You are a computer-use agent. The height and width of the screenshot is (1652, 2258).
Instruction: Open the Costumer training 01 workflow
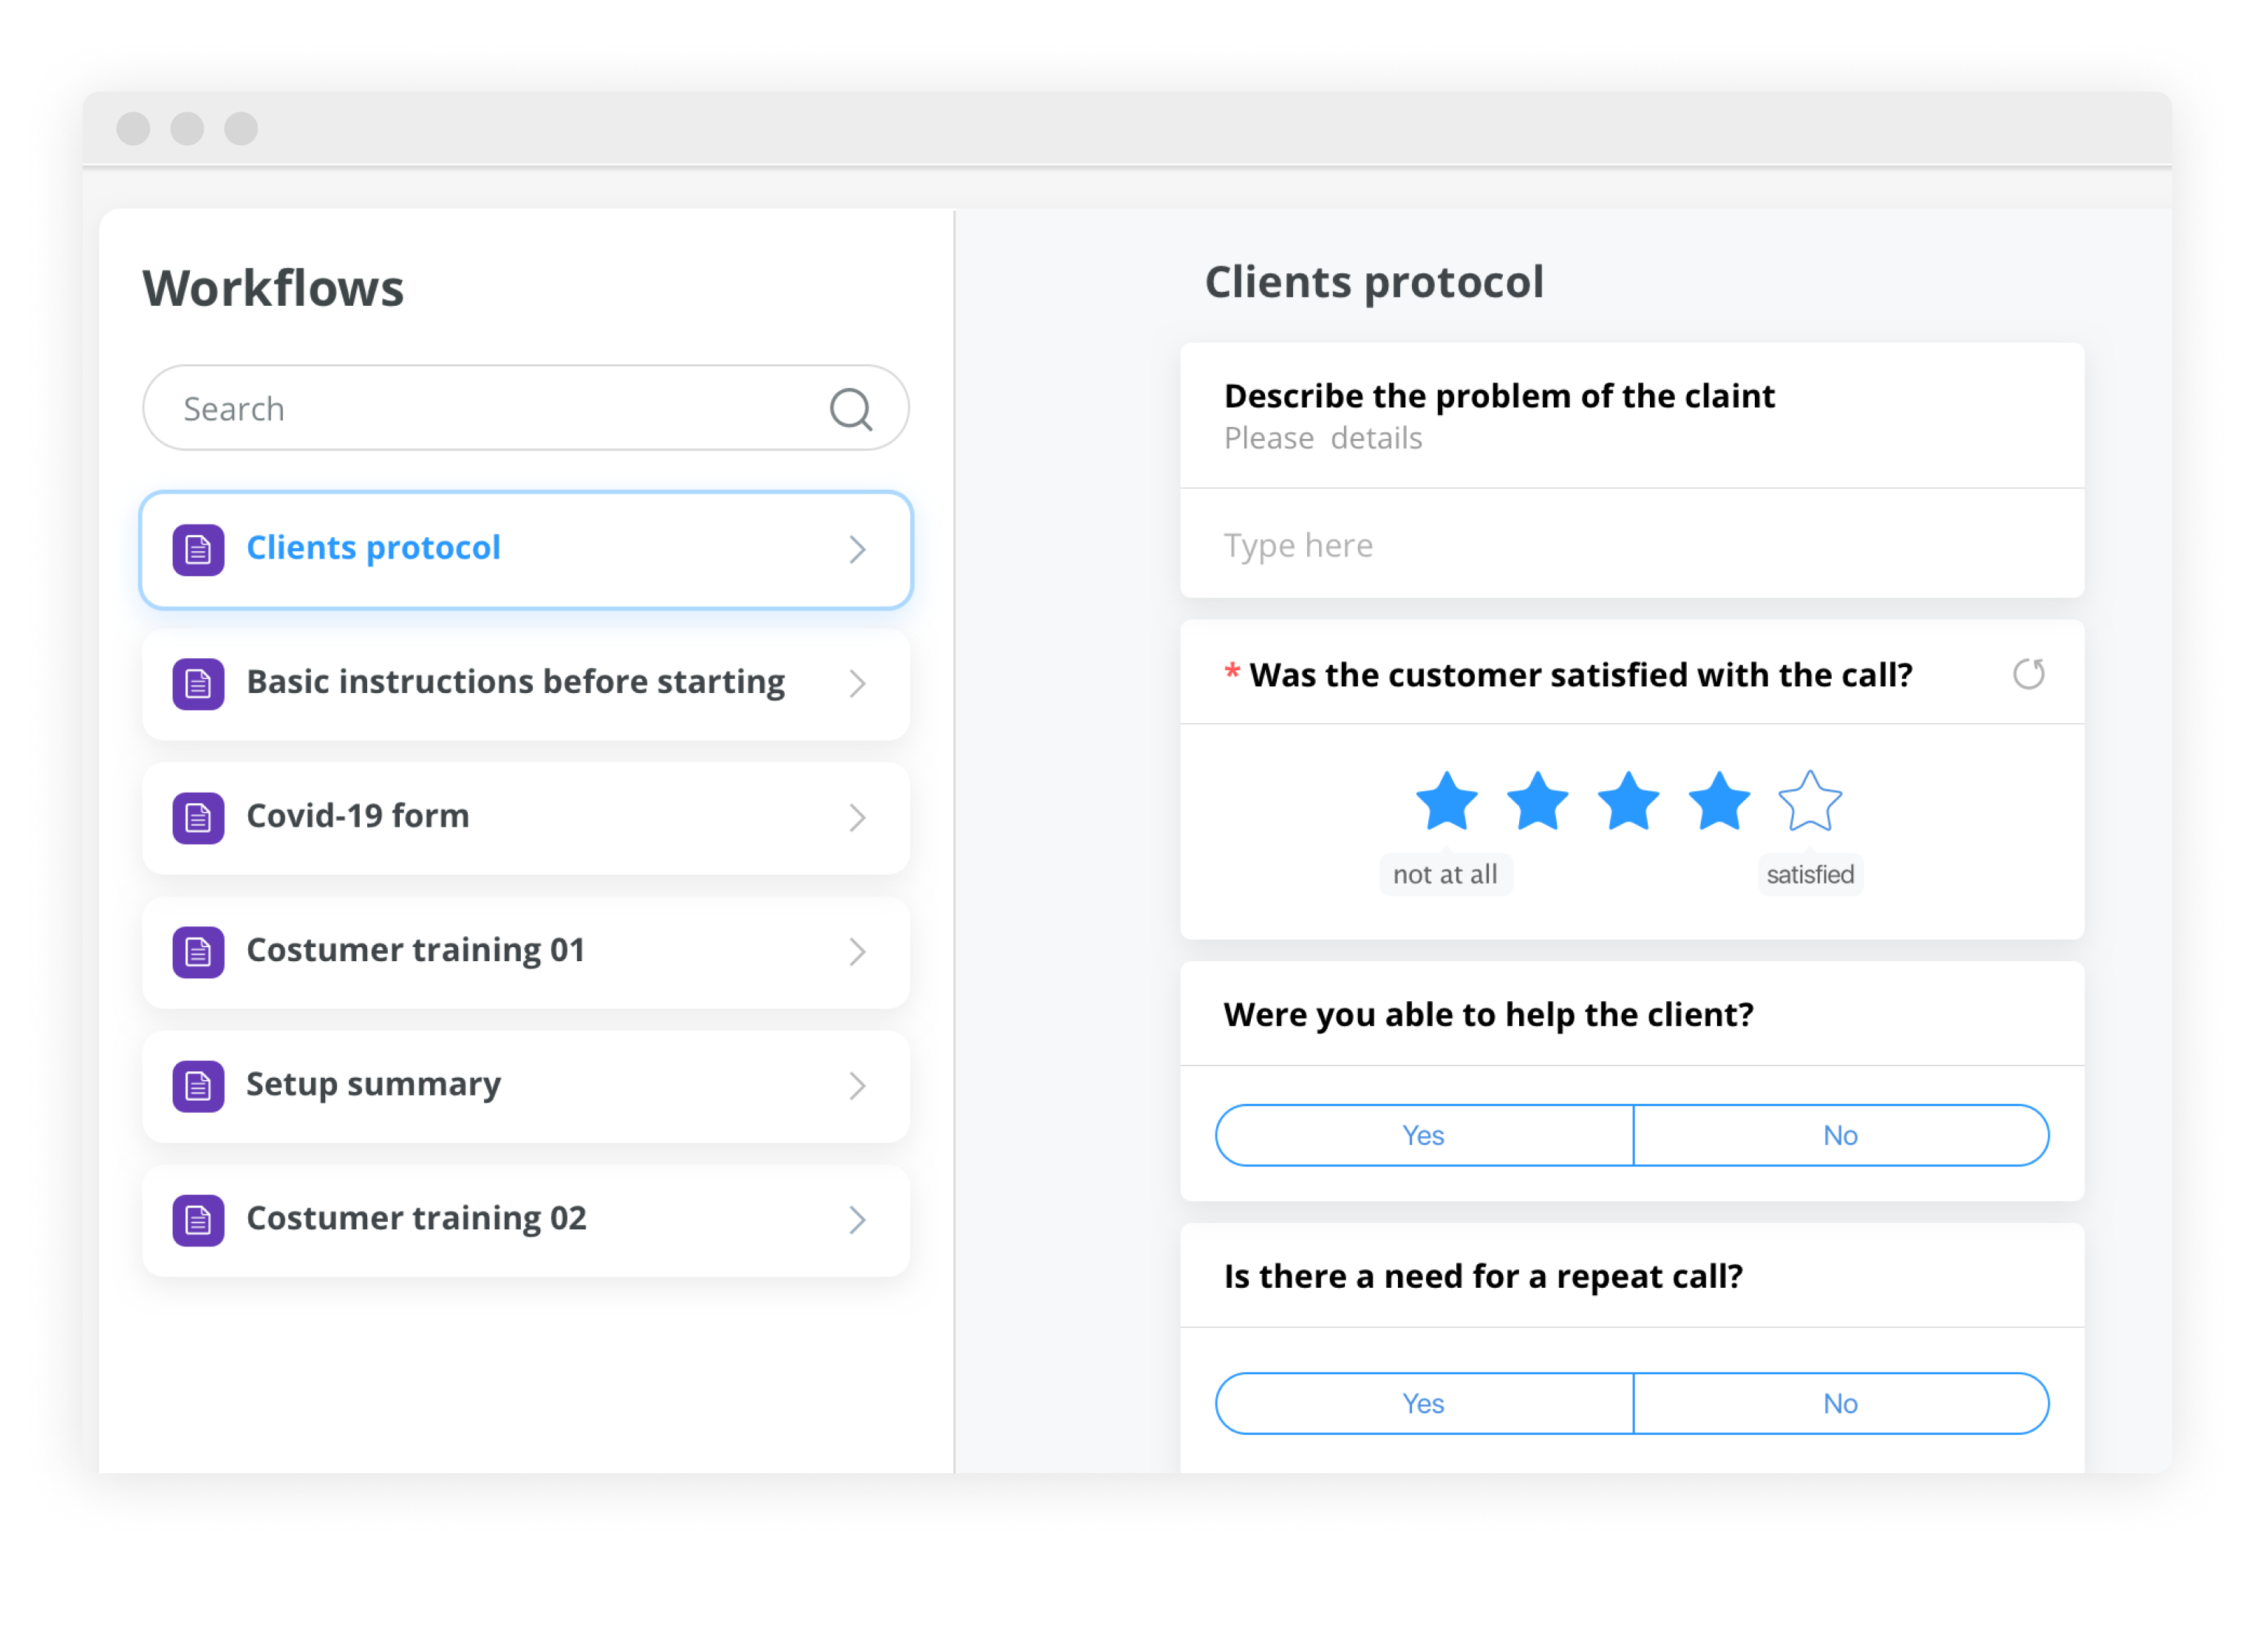[416, 952]
